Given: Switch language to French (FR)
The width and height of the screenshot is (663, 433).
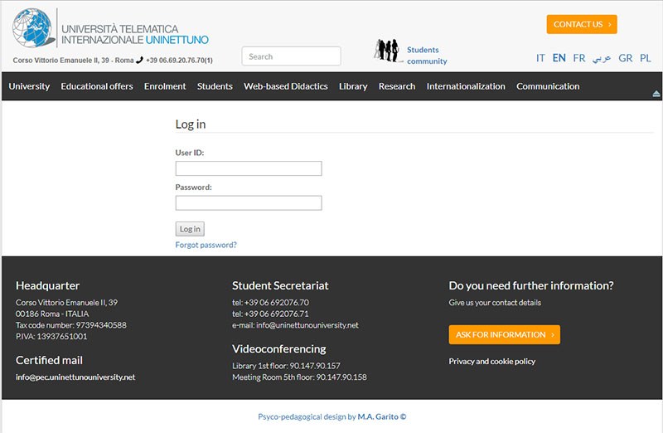Looking at the screenshot, I should 578,58.
